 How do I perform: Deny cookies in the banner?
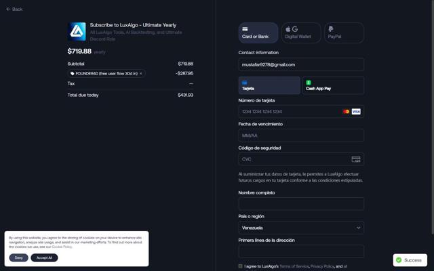point(18,257)
